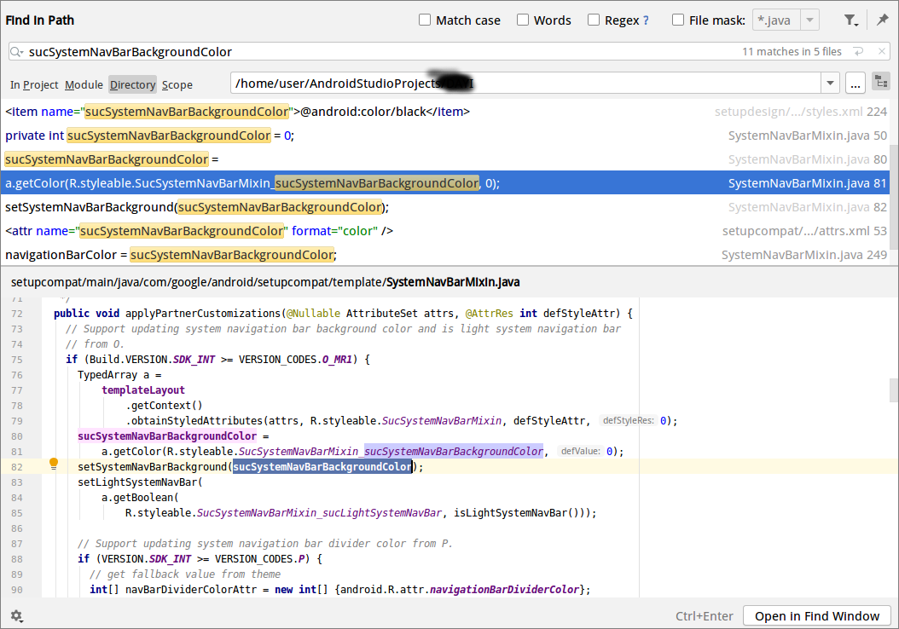Open the directory path dropdown arrow
The height and width of the screenshot is (629, 899).
click(x=828, y=82)
